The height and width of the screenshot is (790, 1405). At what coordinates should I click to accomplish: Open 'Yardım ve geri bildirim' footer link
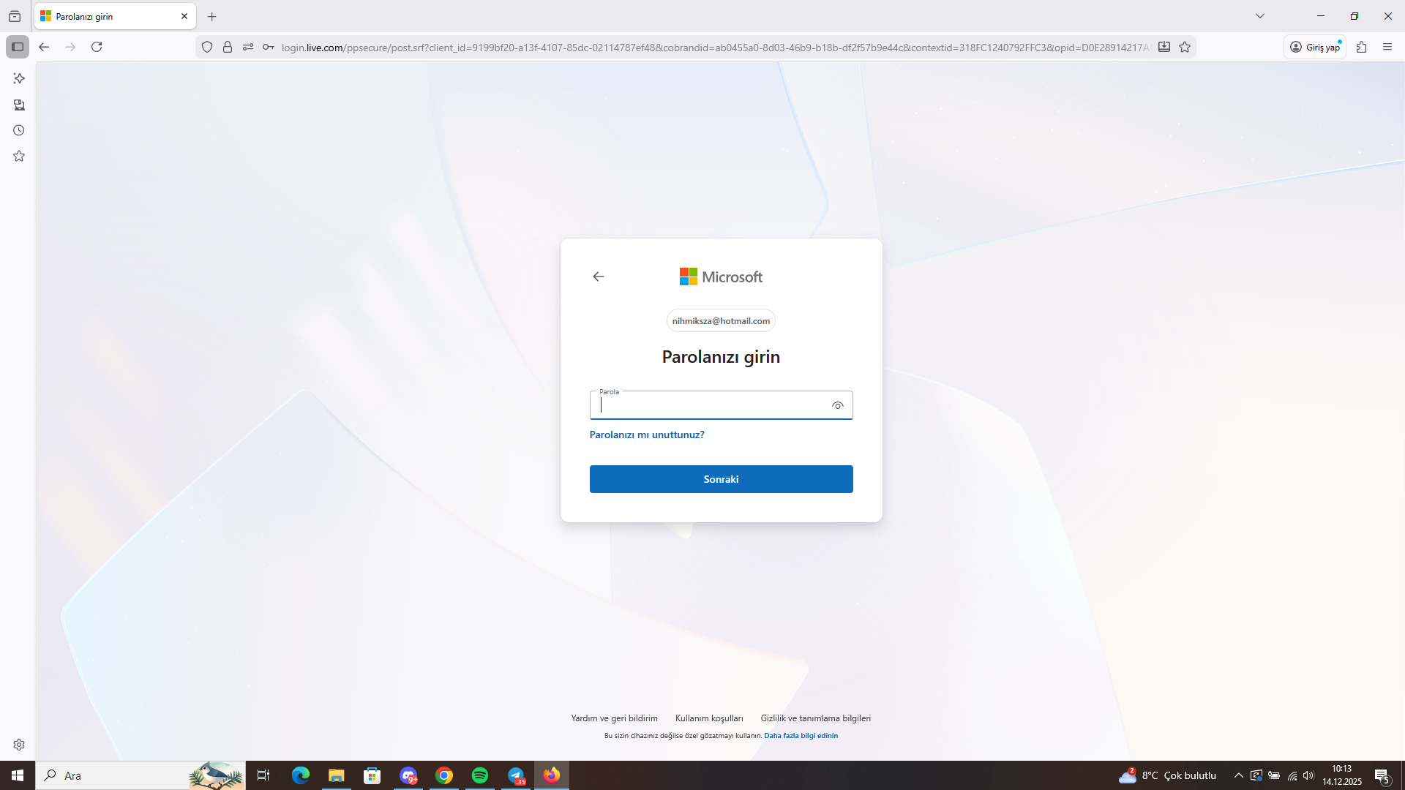(x=615, y=718)
